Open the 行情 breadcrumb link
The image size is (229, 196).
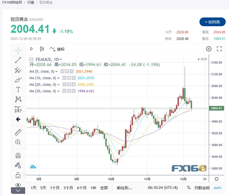click(x=31, y=2)
